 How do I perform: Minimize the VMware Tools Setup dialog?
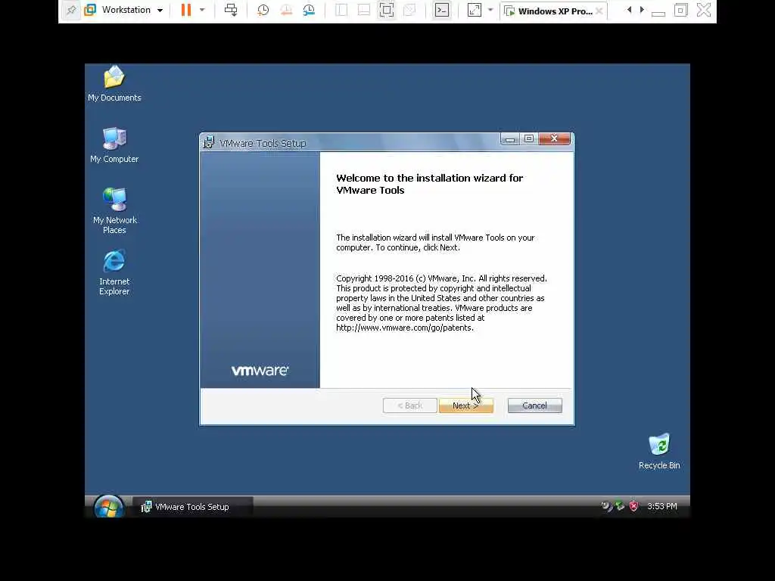(510, 139)
